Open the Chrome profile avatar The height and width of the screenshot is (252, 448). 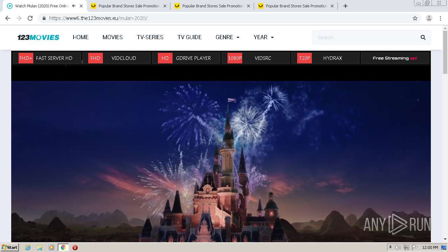pyautogui.click(x=429, y=18)
